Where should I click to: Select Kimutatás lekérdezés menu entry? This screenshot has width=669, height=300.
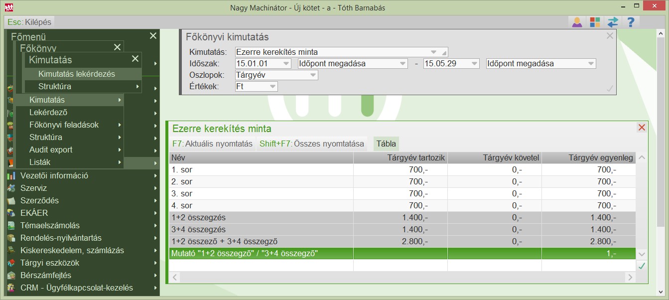pos(82,74)
